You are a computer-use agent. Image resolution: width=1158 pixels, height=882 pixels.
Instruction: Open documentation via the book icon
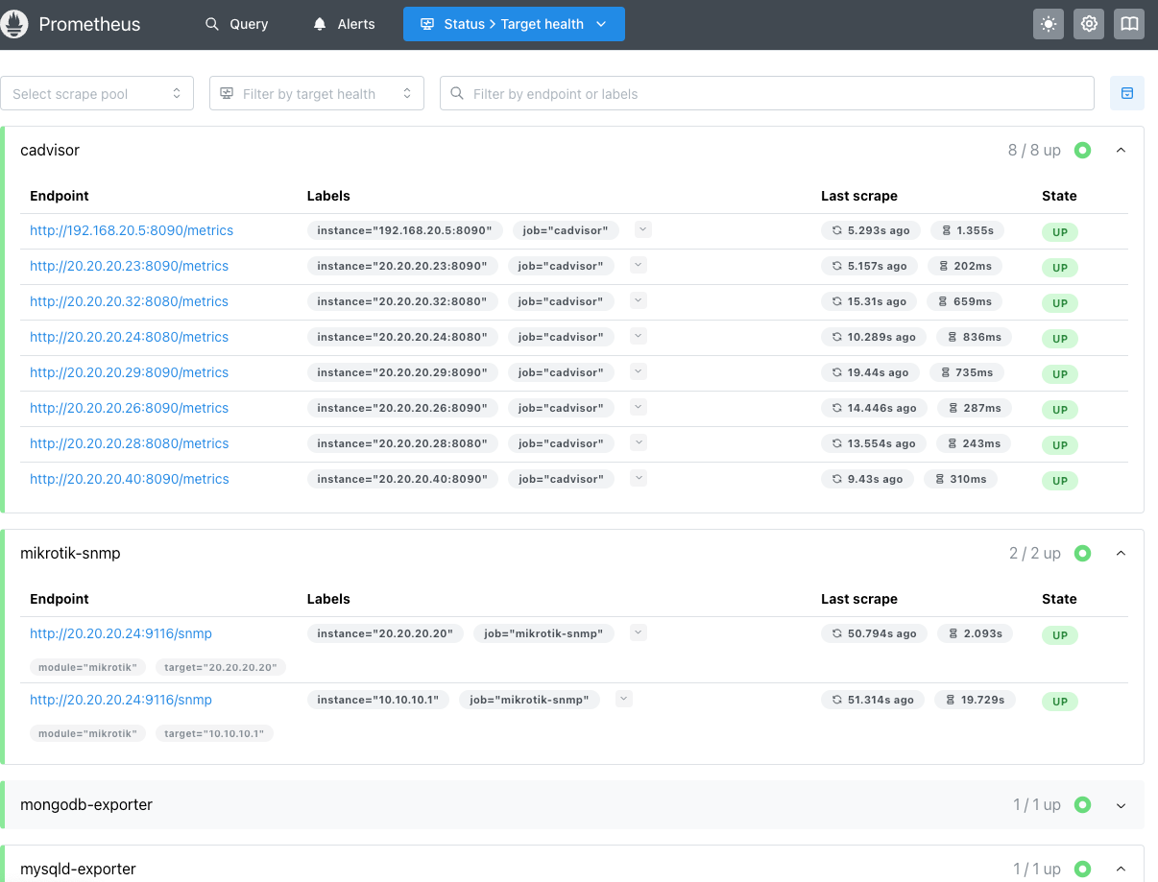tap(1129, 24)
